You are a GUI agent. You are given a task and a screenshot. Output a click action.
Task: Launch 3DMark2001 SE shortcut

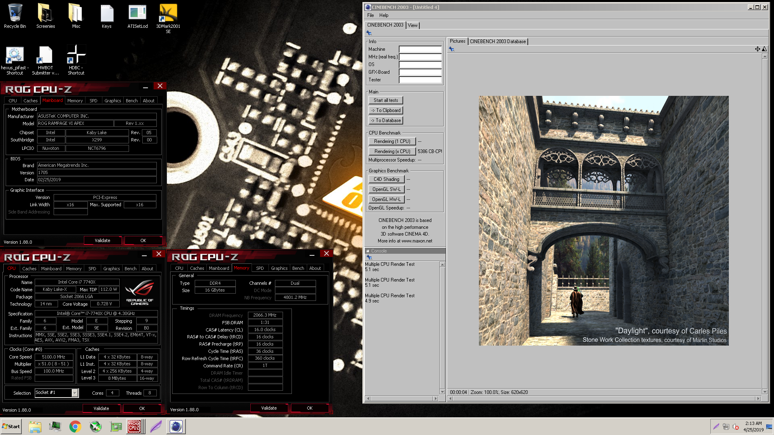[x=168, y=19]
